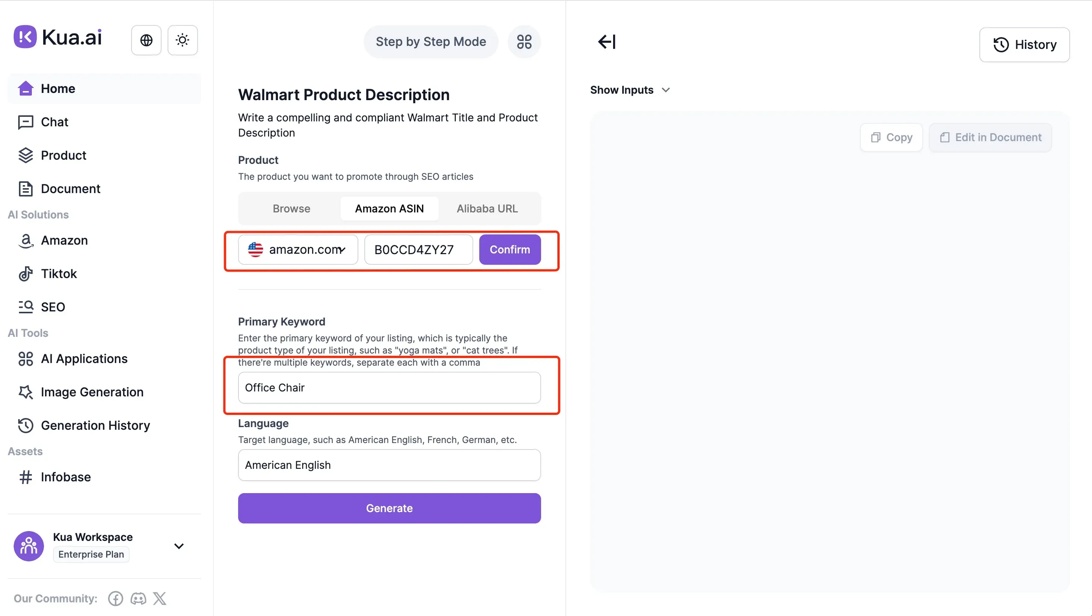Click the Primary Keyword field
1092x616 pixels.
(389, 388)
